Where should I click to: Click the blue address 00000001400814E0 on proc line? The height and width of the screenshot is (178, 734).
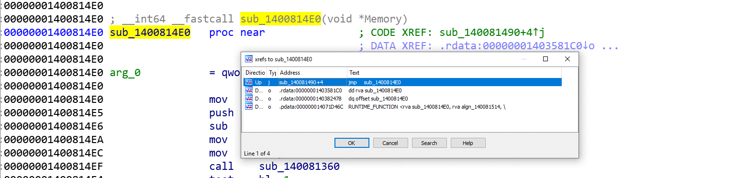[x=54, y=33]
